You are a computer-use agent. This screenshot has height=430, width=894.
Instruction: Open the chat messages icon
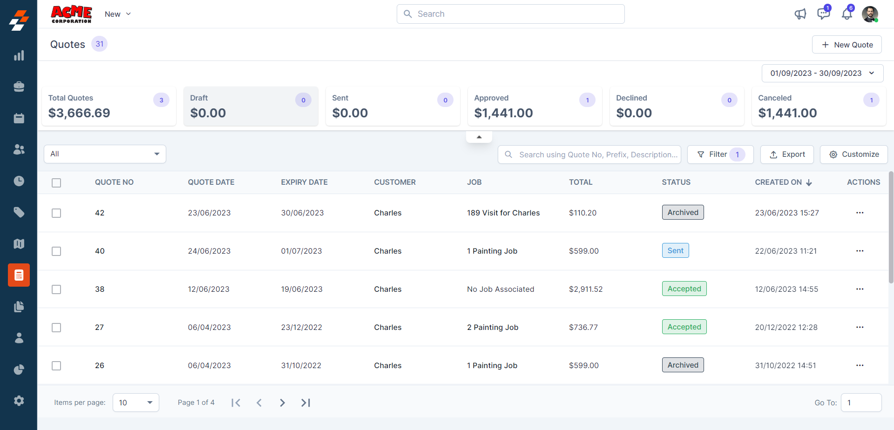(823, 14)
